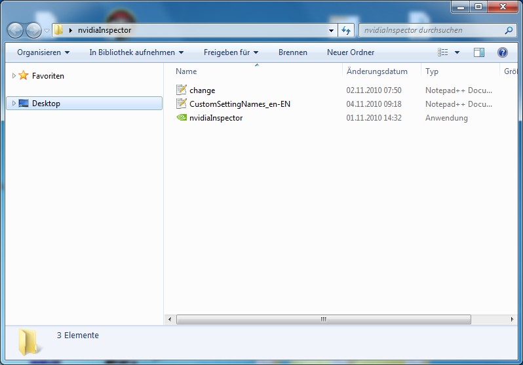523x365 pixels.
Task: Click the refresh button beside address bar
Action: click(x=347, y=30)
